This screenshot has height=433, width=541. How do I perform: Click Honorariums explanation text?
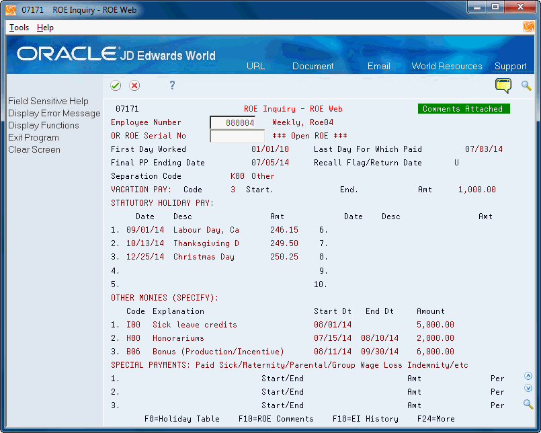coord(178,338)
